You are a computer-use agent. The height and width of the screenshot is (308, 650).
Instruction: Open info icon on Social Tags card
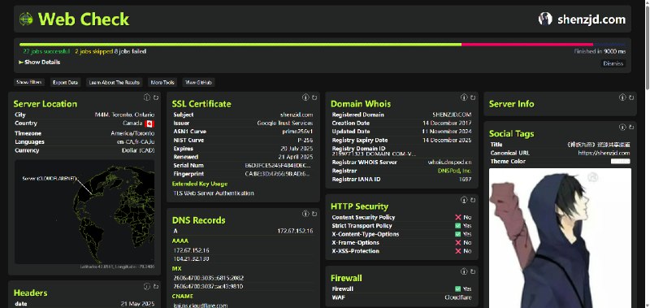pos(622,127)
